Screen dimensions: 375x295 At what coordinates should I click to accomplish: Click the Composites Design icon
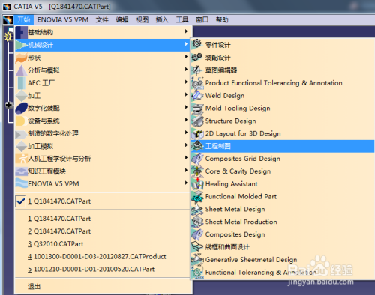pos(197,234)
